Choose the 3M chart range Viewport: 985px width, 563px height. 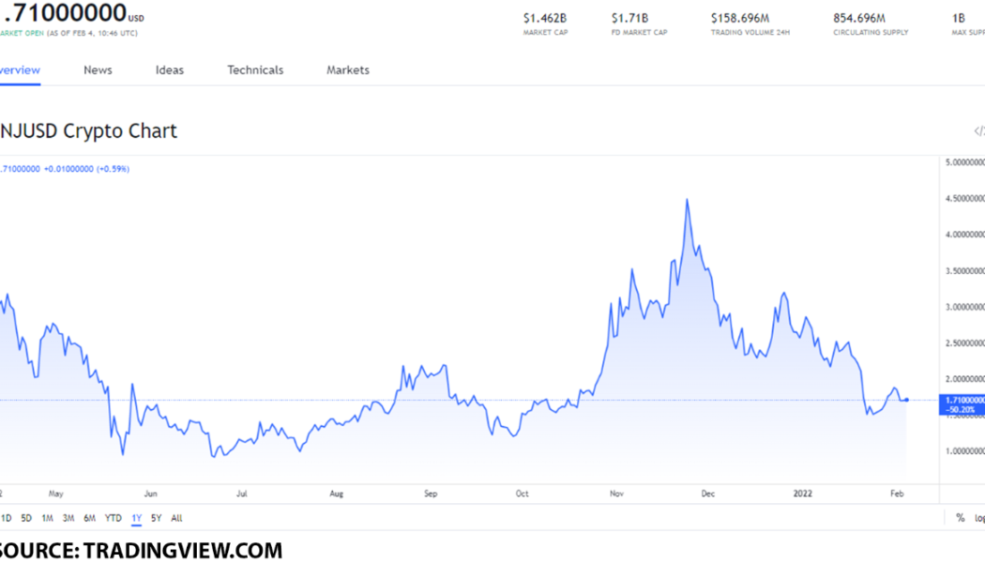pyautogui.click(x=68, y=517)
